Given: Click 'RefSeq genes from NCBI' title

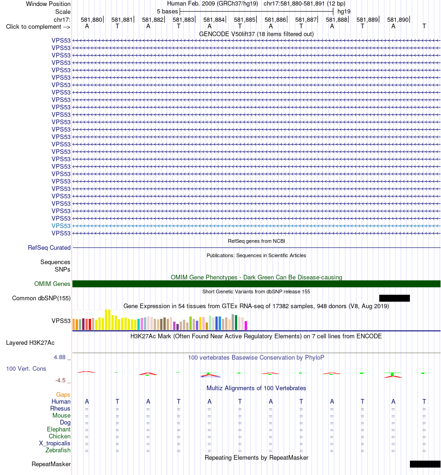Looking at the screenshot, I should pos(256,241).
